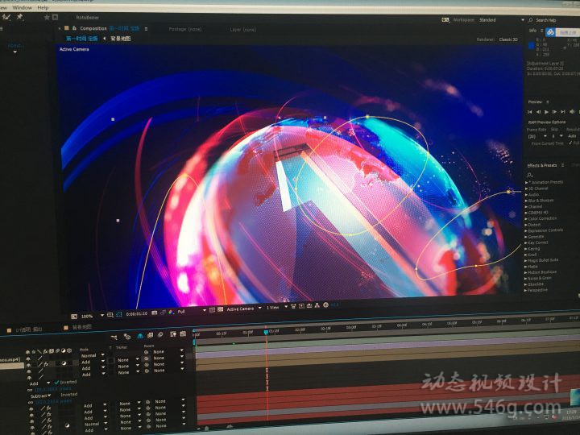Expand the Color Correction effects category
580x435 pixels.
point(541,218)
